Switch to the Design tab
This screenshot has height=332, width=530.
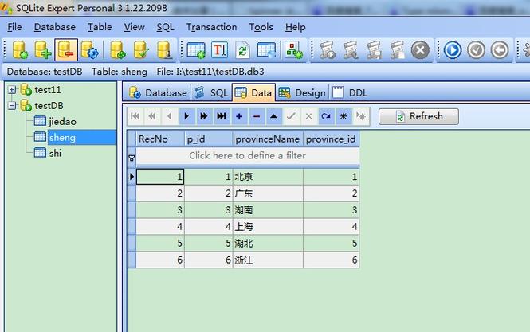click(302, 92)
